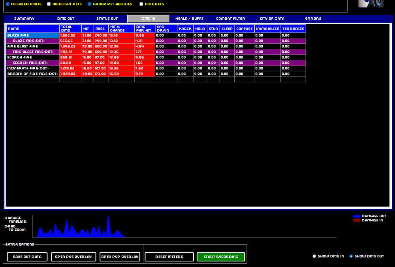Viewport: 395px width, 267px height.
Task: Select the Show Dmg In radio button
Action: tap(314, 256)
